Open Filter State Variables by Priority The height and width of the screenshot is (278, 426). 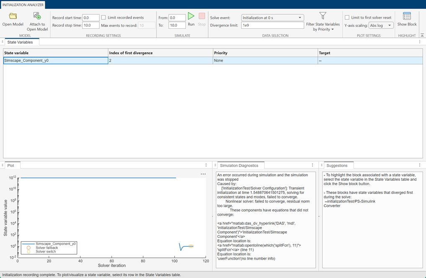(x=323, y=17)
